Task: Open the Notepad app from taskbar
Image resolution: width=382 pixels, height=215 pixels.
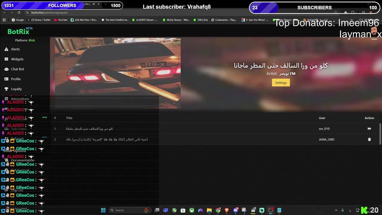Action: [x=279, y=210]
